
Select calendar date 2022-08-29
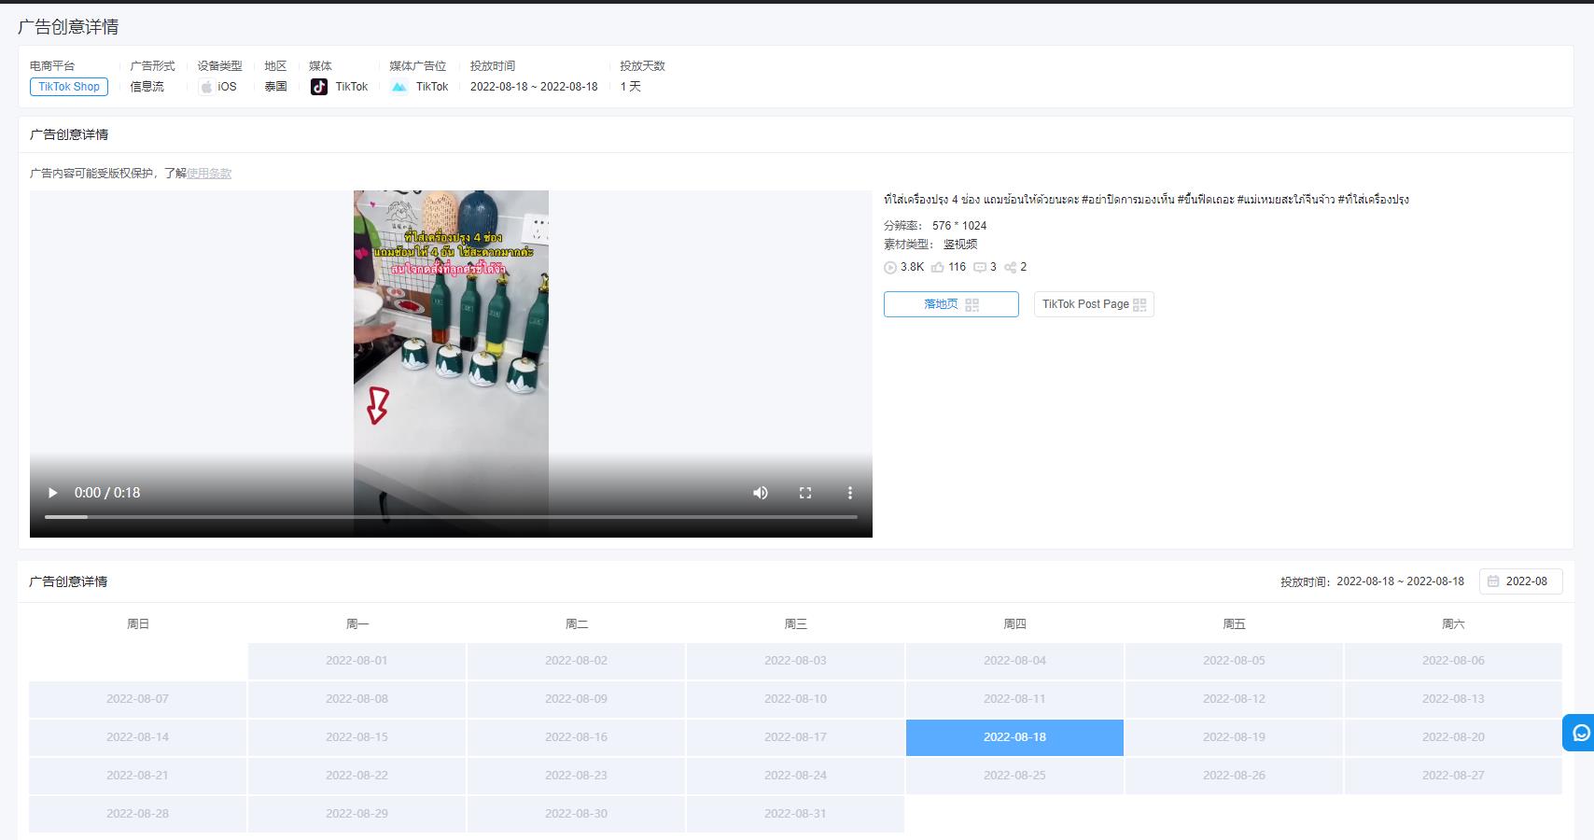pyautogui.click(x=357, y=814)
